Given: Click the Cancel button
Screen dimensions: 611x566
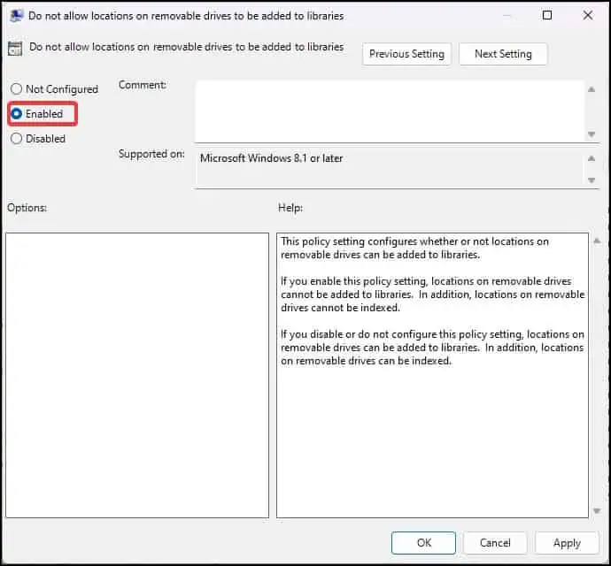Looking at the screenshot, I should (495, 543).
